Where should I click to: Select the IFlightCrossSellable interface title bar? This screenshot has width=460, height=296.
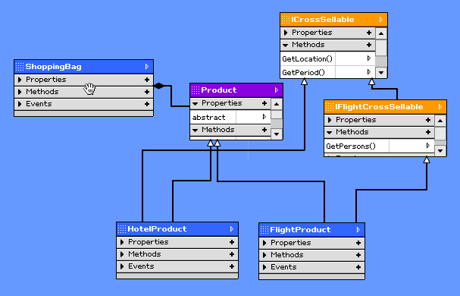click(385, 107)
